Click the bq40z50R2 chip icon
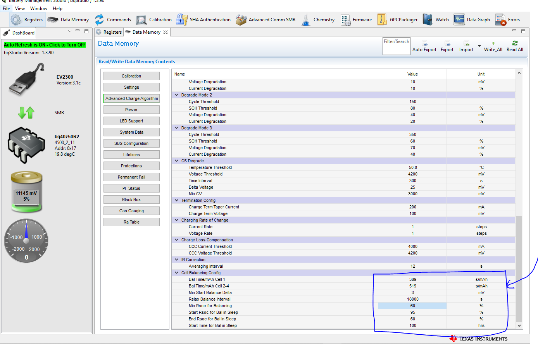The image size is (538, 344). coord(26,146)
